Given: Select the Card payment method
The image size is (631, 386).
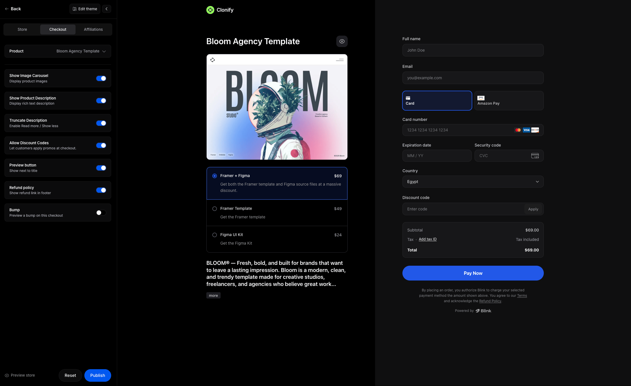Looking at the screenshot, I should (x=437, y=101).
